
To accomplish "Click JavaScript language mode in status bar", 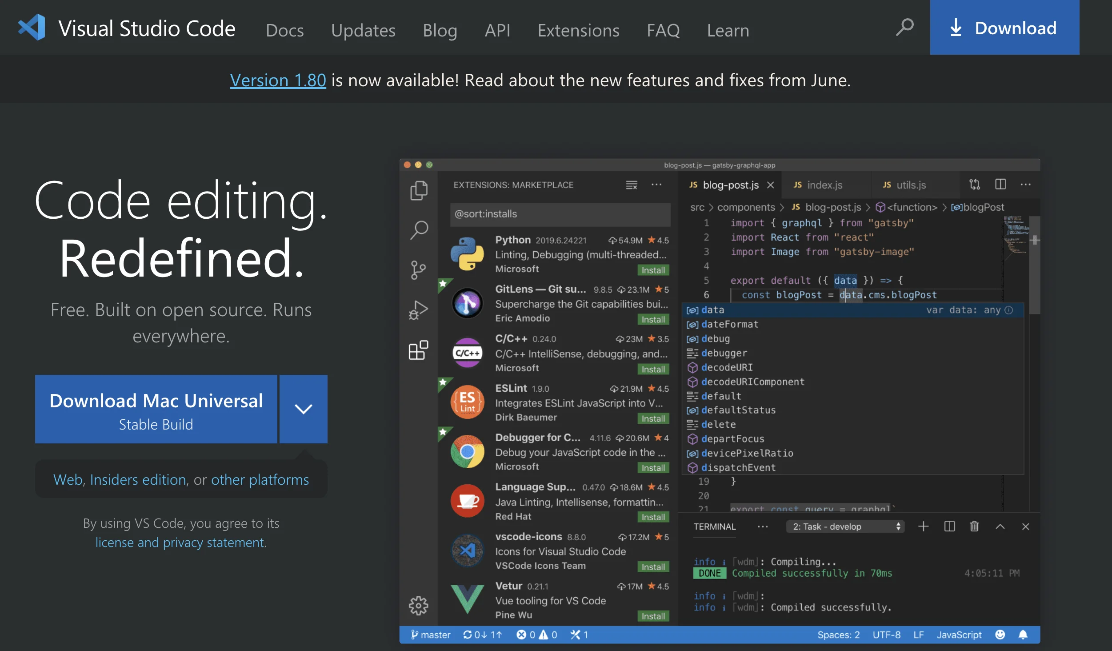I will [x=959, y=635].
